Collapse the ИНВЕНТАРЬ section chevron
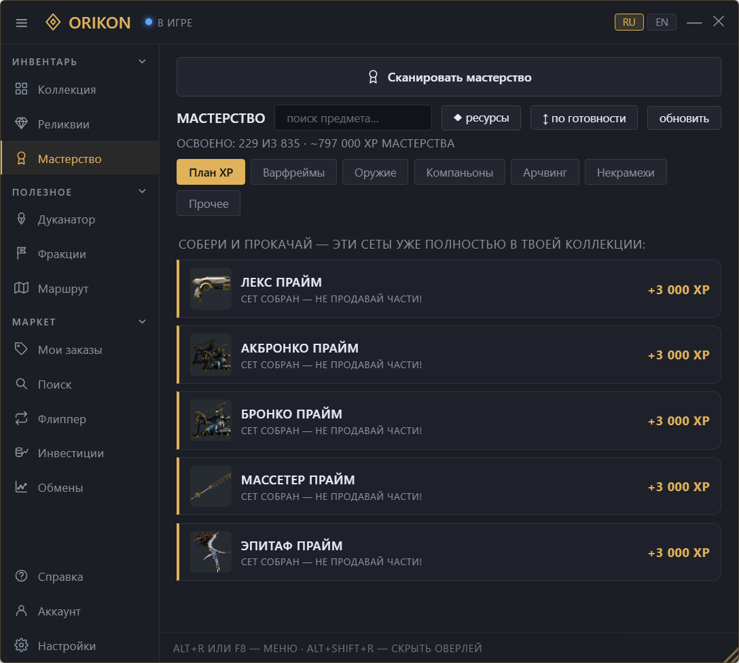 coord(143,62)
